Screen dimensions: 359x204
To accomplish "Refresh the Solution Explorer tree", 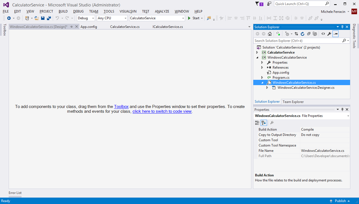I will [x=302, y=34].
